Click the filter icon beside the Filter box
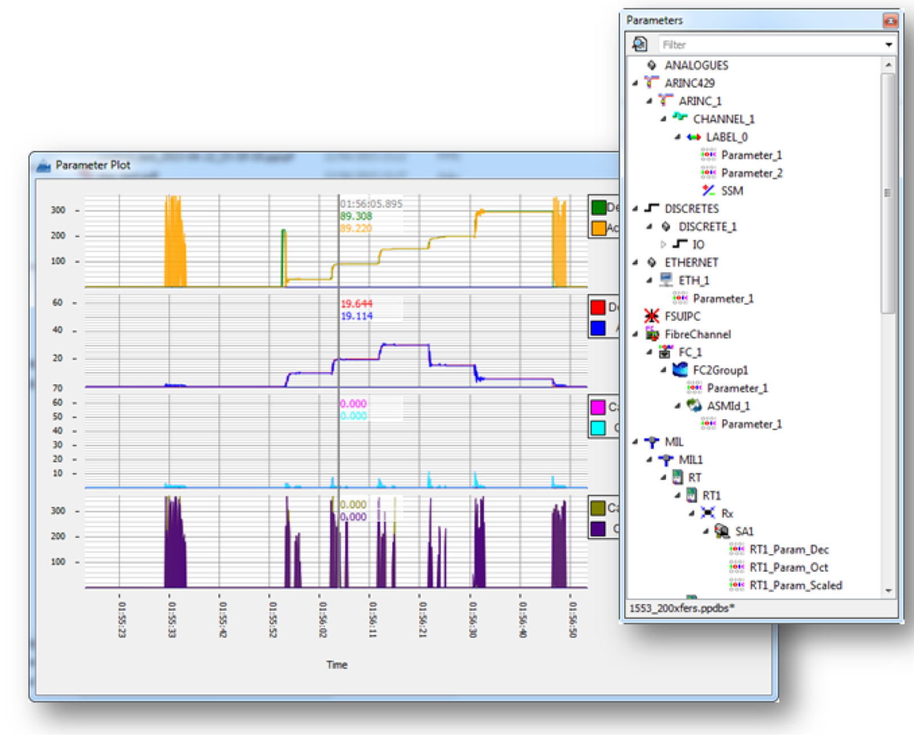The image size is (914, 755). coord(640,43)
